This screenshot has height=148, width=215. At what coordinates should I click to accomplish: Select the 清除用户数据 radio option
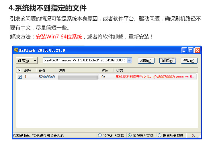pos(130,135)
